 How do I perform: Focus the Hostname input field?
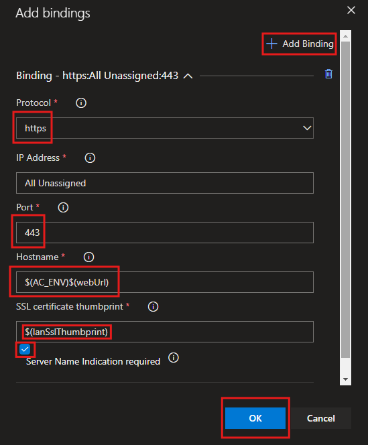click(x=165, y=282)
